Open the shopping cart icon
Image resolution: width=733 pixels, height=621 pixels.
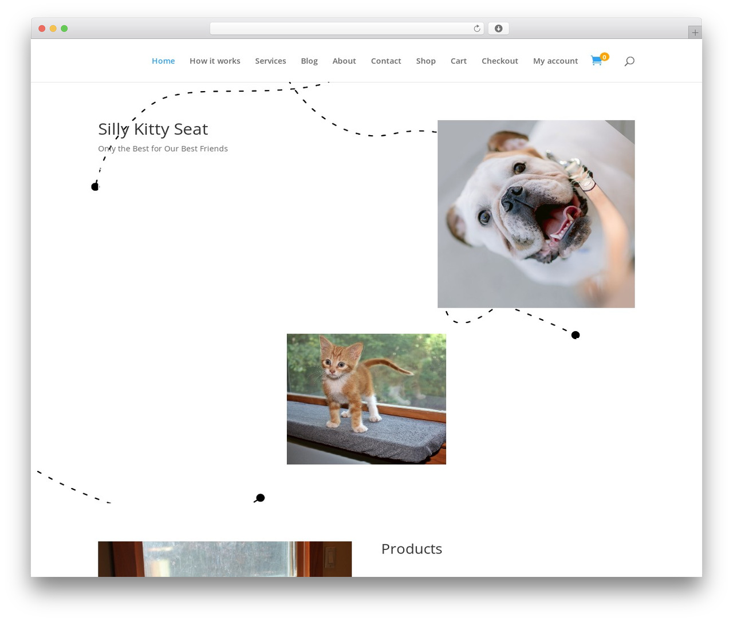pyautogui.click(x=597, y=60)
